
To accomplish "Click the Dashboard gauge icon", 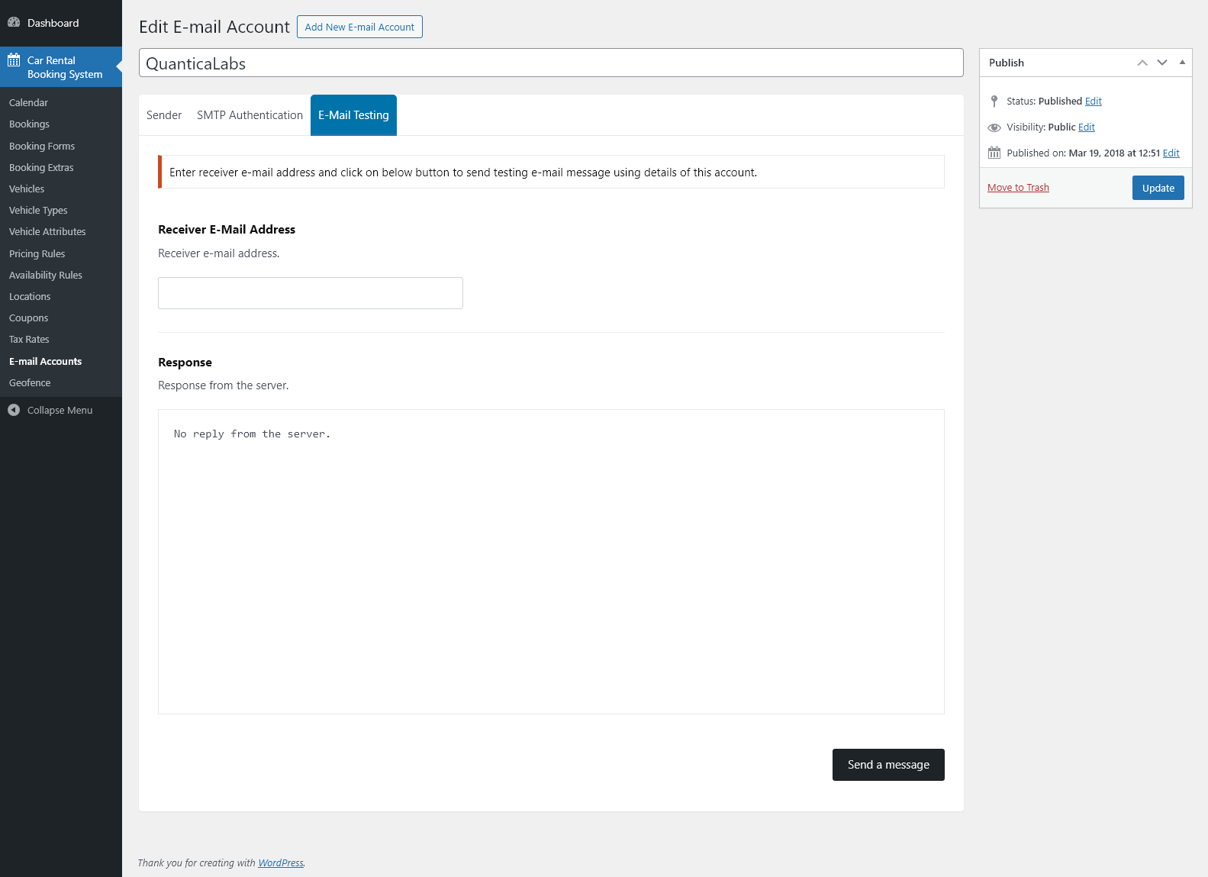I will click(14, 23).
